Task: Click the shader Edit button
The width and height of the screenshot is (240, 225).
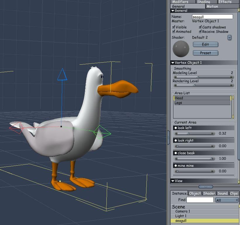Action: (x=206, y=44)
